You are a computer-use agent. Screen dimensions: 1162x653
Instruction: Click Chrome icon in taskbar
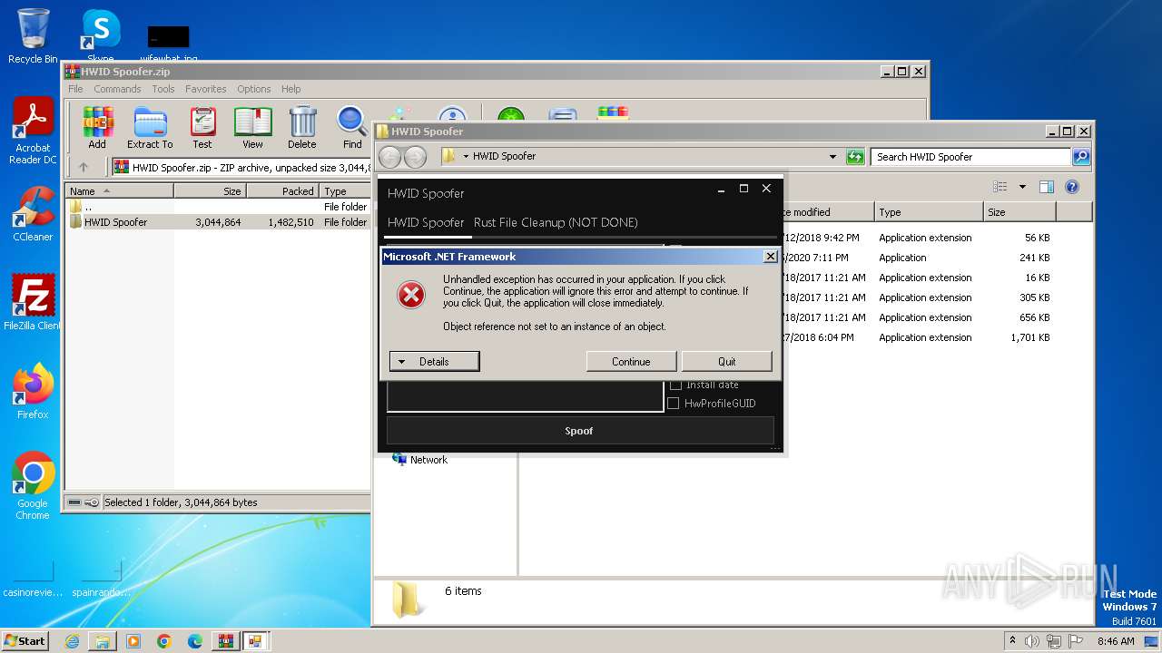pyautogui.click(x=164, y=641)
